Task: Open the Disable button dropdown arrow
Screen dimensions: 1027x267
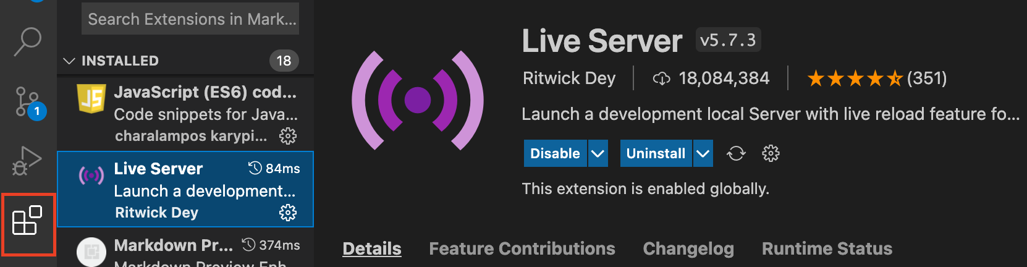Action: tap(598, 153)
